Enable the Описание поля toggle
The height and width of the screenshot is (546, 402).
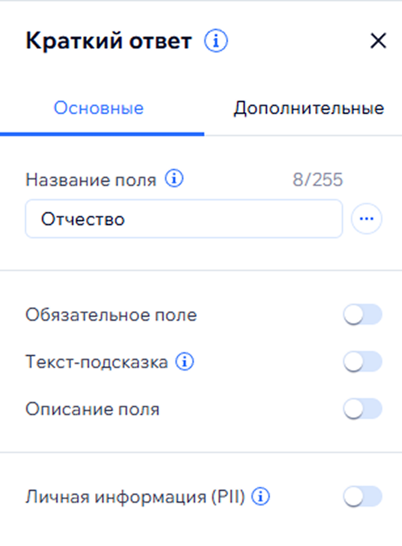pos(362,410)
